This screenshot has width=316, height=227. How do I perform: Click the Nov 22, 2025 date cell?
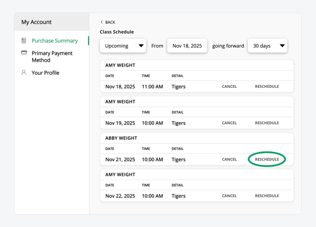[x=120, y=196]
